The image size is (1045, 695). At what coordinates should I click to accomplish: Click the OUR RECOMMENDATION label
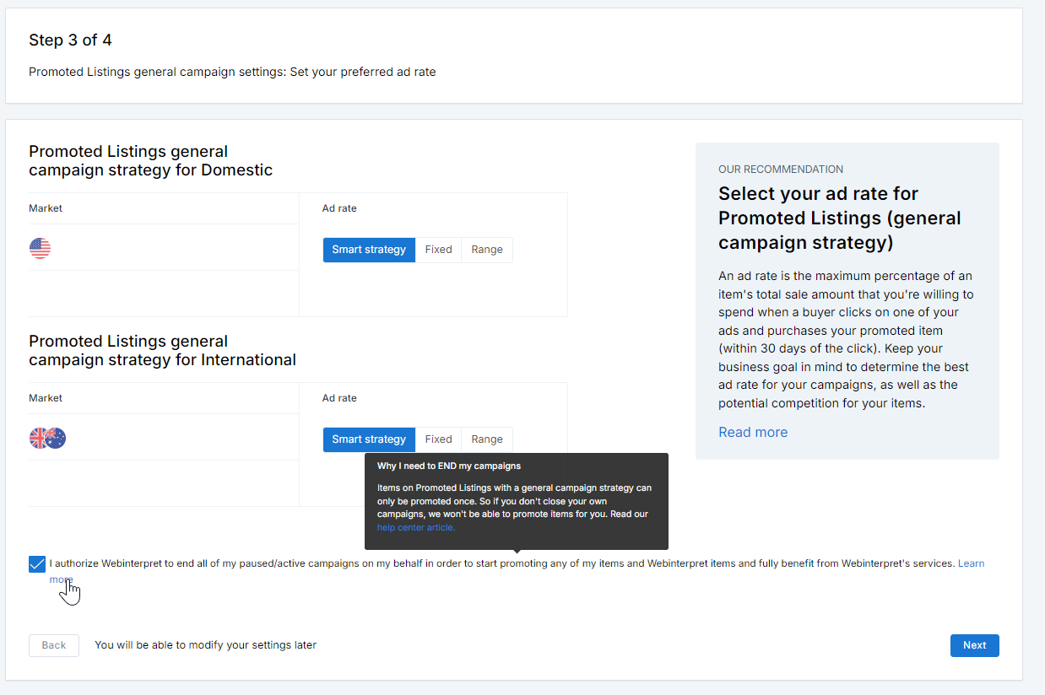tap(781, 170)
